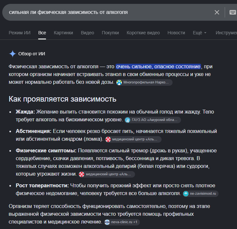Switch to the Режим ИИ tab
The height and width of the screenshot is (229, 237).
tap(19, 33)
